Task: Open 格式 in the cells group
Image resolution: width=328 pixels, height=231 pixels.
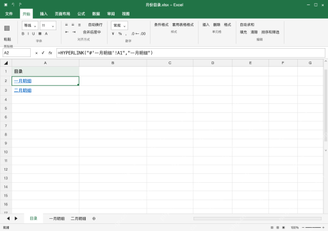Action: 227,25
